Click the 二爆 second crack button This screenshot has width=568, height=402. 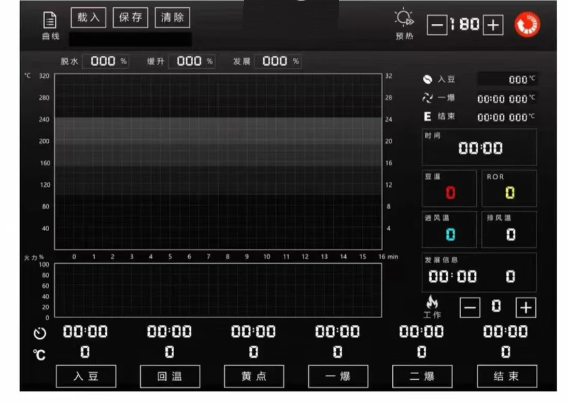coord(422,376)
